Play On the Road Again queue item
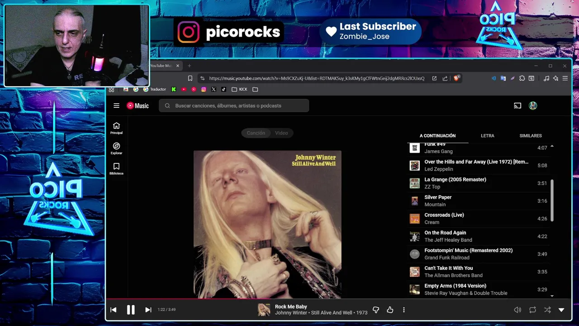579x326 pixels. [x=479, y=236]
